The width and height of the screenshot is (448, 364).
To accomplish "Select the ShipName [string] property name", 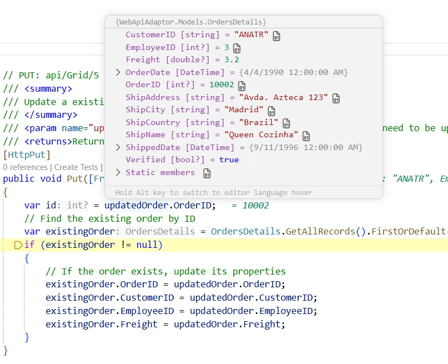I will [168, 134].
